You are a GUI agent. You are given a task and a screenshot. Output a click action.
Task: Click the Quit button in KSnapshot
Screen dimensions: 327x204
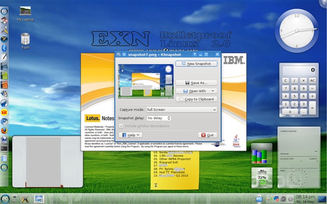pyautogui.click(x=207, y=135)
